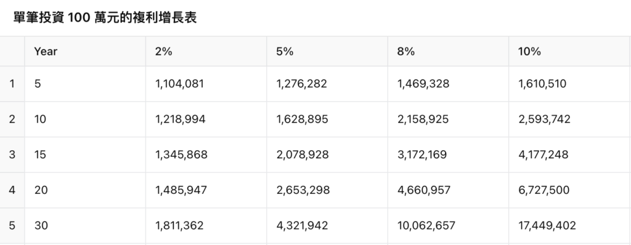The width and height of the screenshot is (631, 245).
Task: Select the 5% column header
Action: point(327,52)
